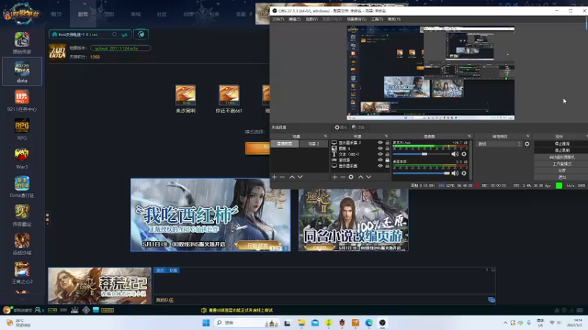Click the speaker announcement icon in bottom bar

(x=204, y=310)
